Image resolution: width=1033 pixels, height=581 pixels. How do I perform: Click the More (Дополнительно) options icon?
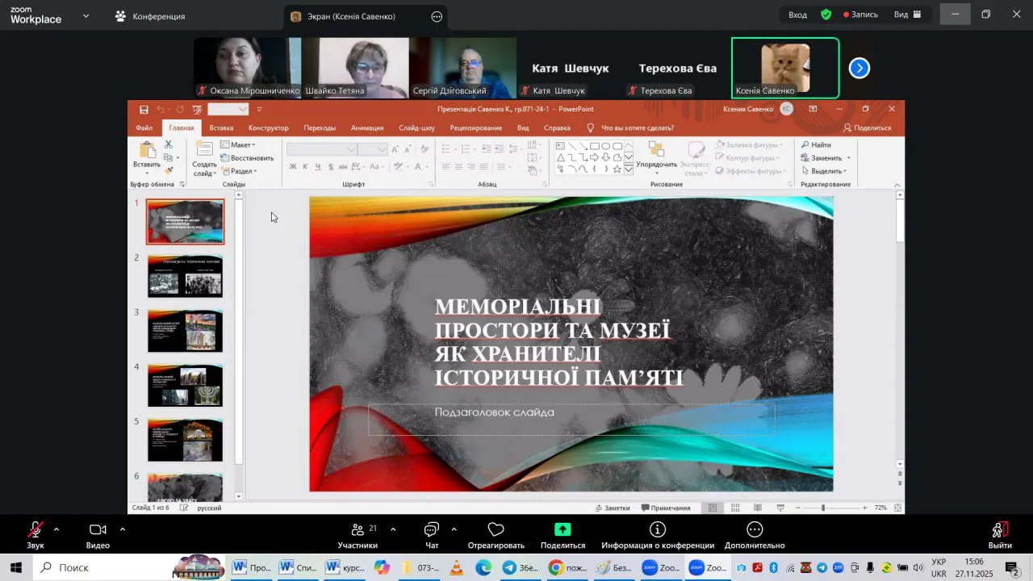click(755, 529)
